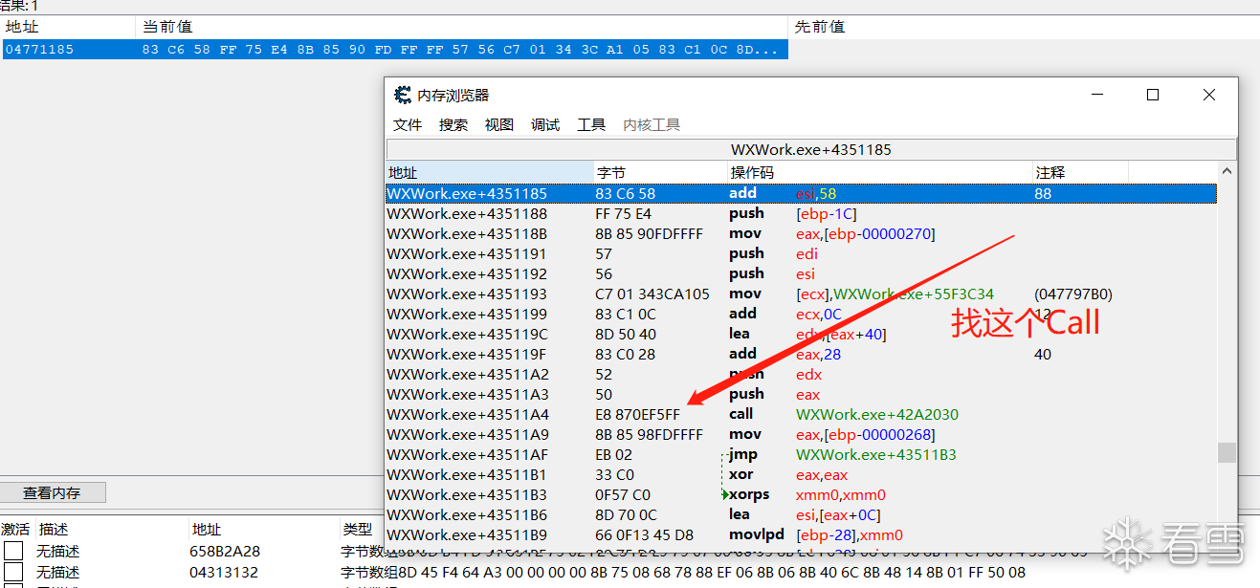Image resolution: width=1260 pixels, height=588 pixels.
Task: Click the 字节 column header in disassembler
Action: click(660, 173)
